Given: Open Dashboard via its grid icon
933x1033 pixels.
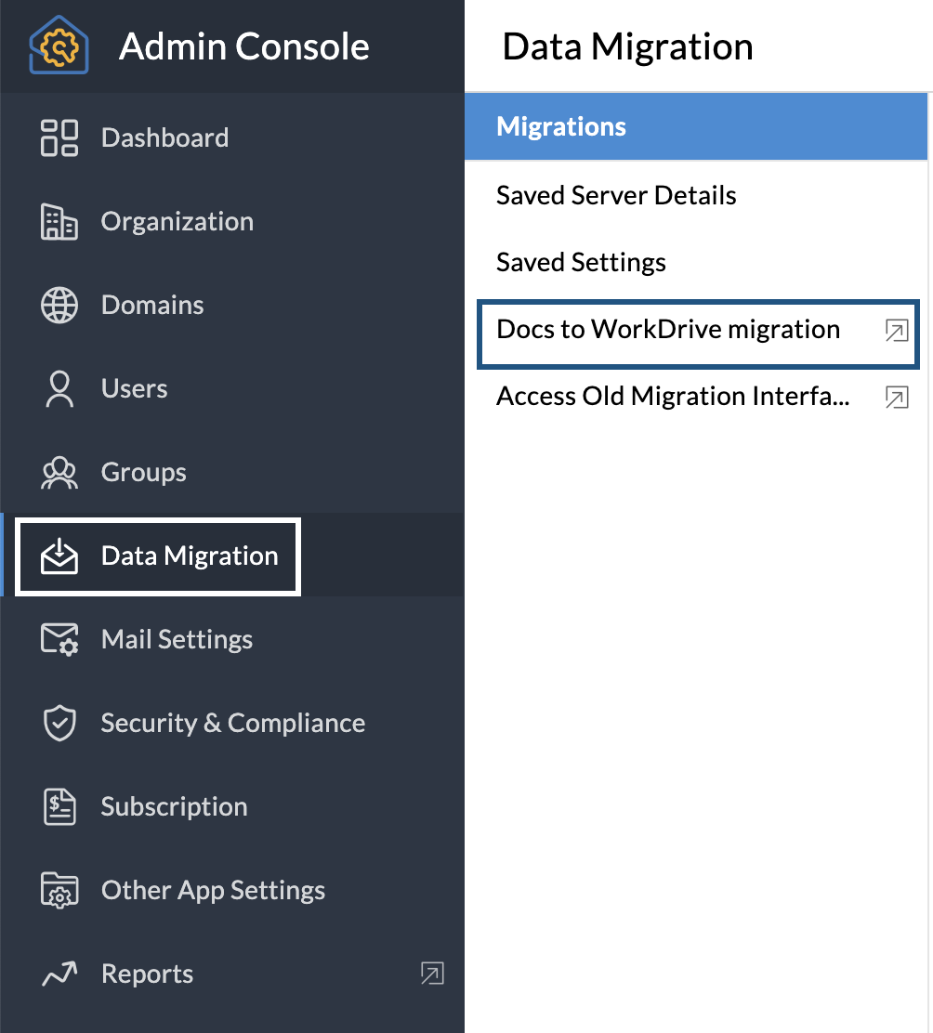Looking at the screenshot, I should (59, 137).
